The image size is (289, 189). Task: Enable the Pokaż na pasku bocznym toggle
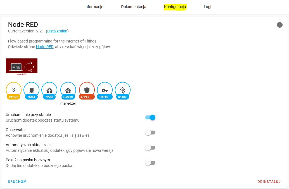coord(150,163)
